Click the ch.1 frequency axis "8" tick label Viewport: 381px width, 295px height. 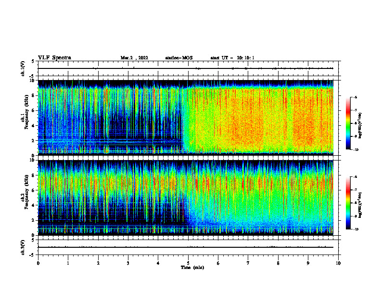pos(34,95)
